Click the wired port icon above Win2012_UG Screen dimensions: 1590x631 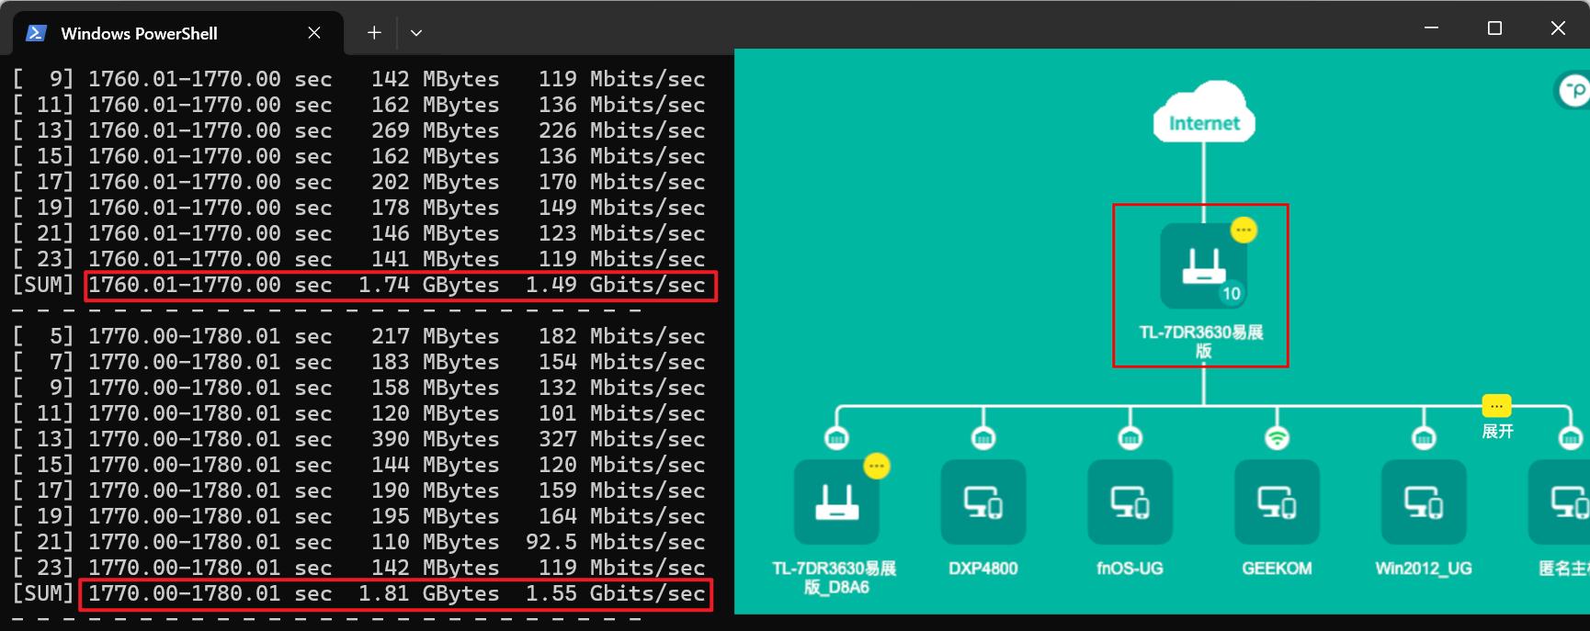pyautogui.click(x=1424, y=438)
